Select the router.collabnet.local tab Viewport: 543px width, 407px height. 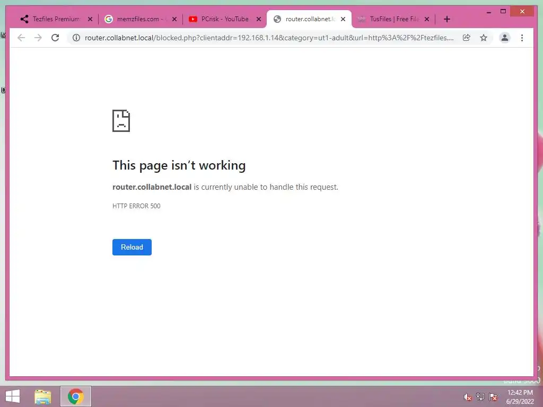pos(308,19)
